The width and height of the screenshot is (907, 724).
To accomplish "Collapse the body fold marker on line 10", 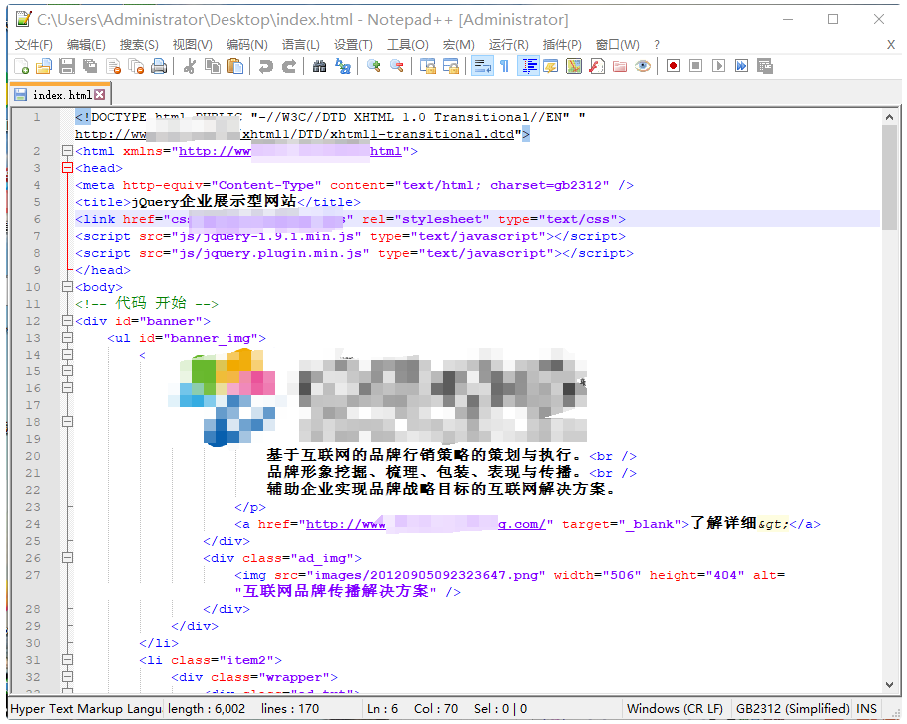I will point(67,287).
